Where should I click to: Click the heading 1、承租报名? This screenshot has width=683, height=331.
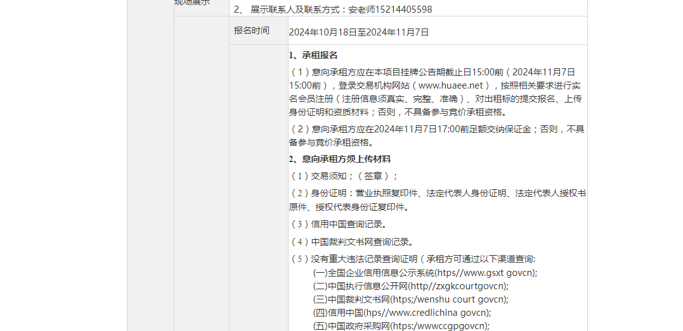(313, 56)
